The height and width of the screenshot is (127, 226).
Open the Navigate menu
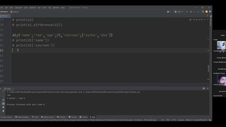pos(18,8)
